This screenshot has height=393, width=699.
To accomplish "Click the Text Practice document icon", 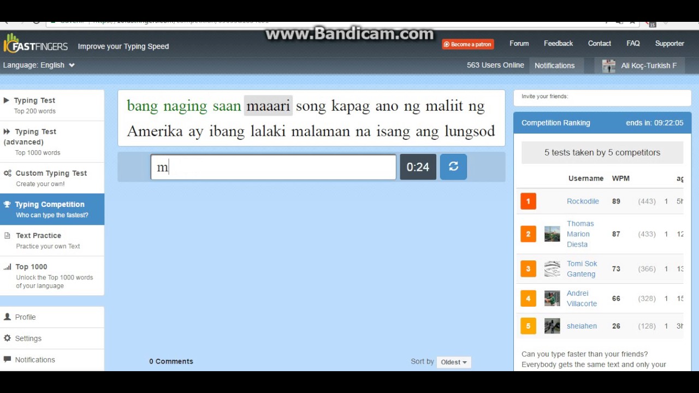I will tap(7, 235).
